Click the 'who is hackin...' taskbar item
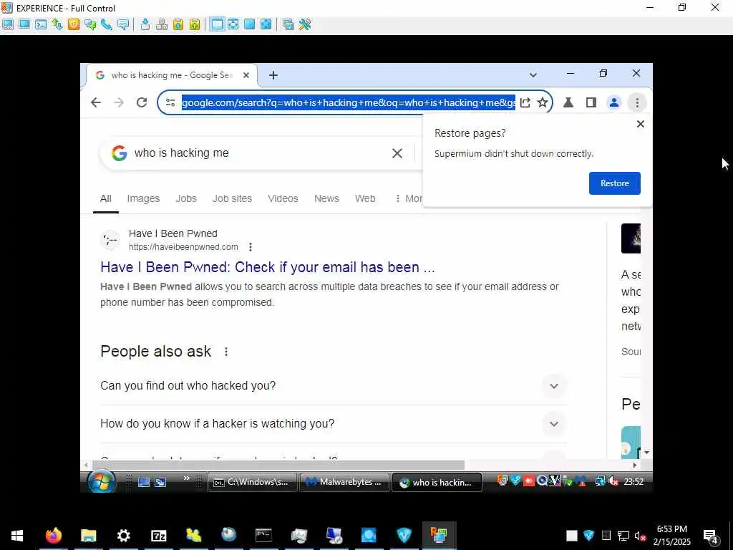The image size is (733, 550). [x=437, y=483]
